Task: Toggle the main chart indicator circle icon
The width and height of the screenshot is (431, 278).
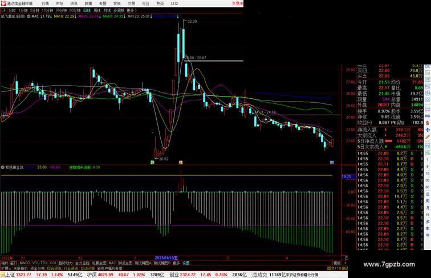Action: pyautogui.click(x=29, y=17)
